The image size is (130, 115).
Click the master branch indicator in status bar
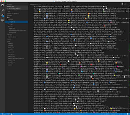[x=4, y=114]
